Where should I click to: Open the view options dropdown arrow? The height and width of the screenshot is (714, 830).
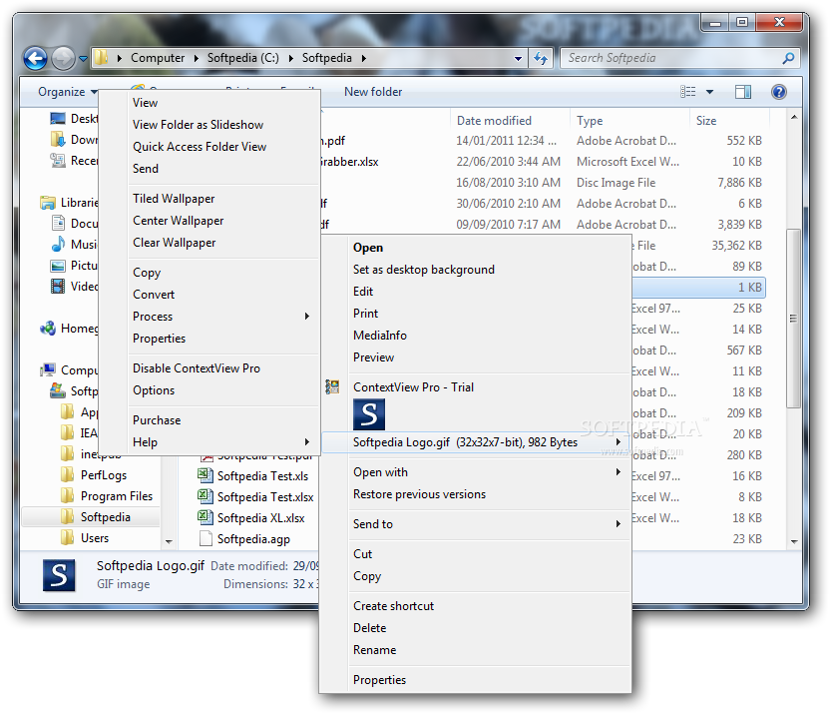click(x=709, y=92)
